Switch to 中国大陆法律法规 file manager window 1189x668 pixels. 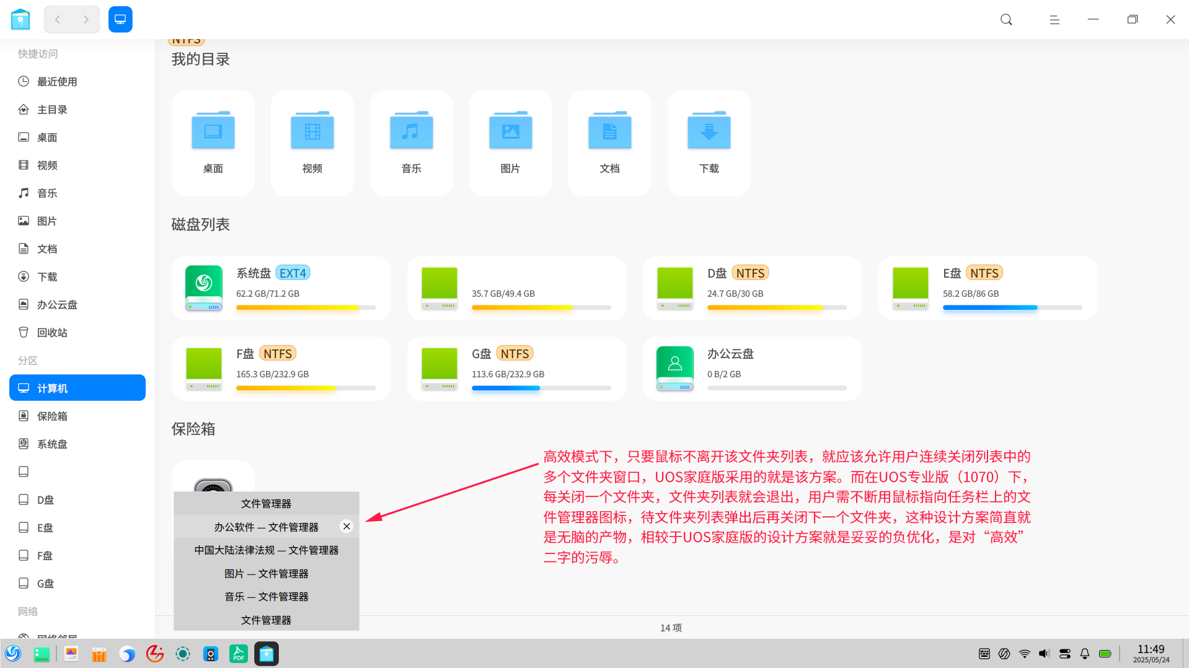266,550
